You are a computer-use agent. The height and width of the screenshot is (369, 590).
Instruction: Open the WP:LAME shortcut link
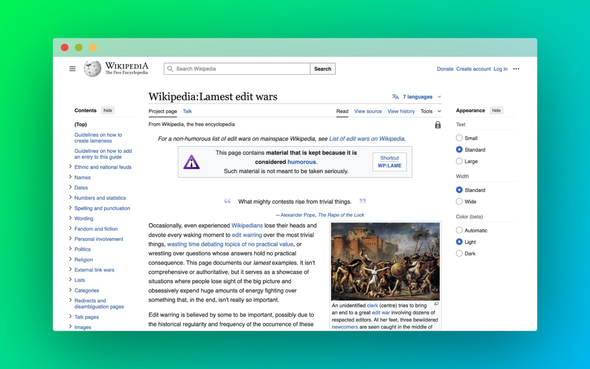pyautogui.click(x=389, y=165)
